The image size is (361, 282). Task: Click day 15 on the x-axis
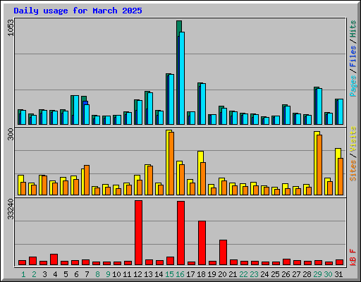(x=169, y=274)
